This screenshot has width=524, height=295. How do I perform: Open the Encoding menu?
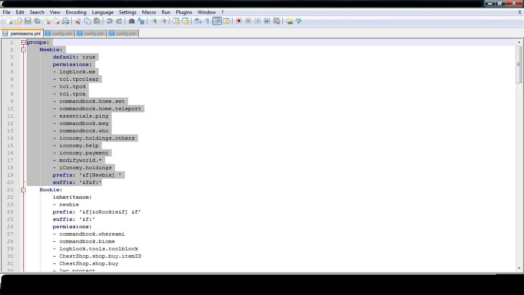tap(76, 12)
